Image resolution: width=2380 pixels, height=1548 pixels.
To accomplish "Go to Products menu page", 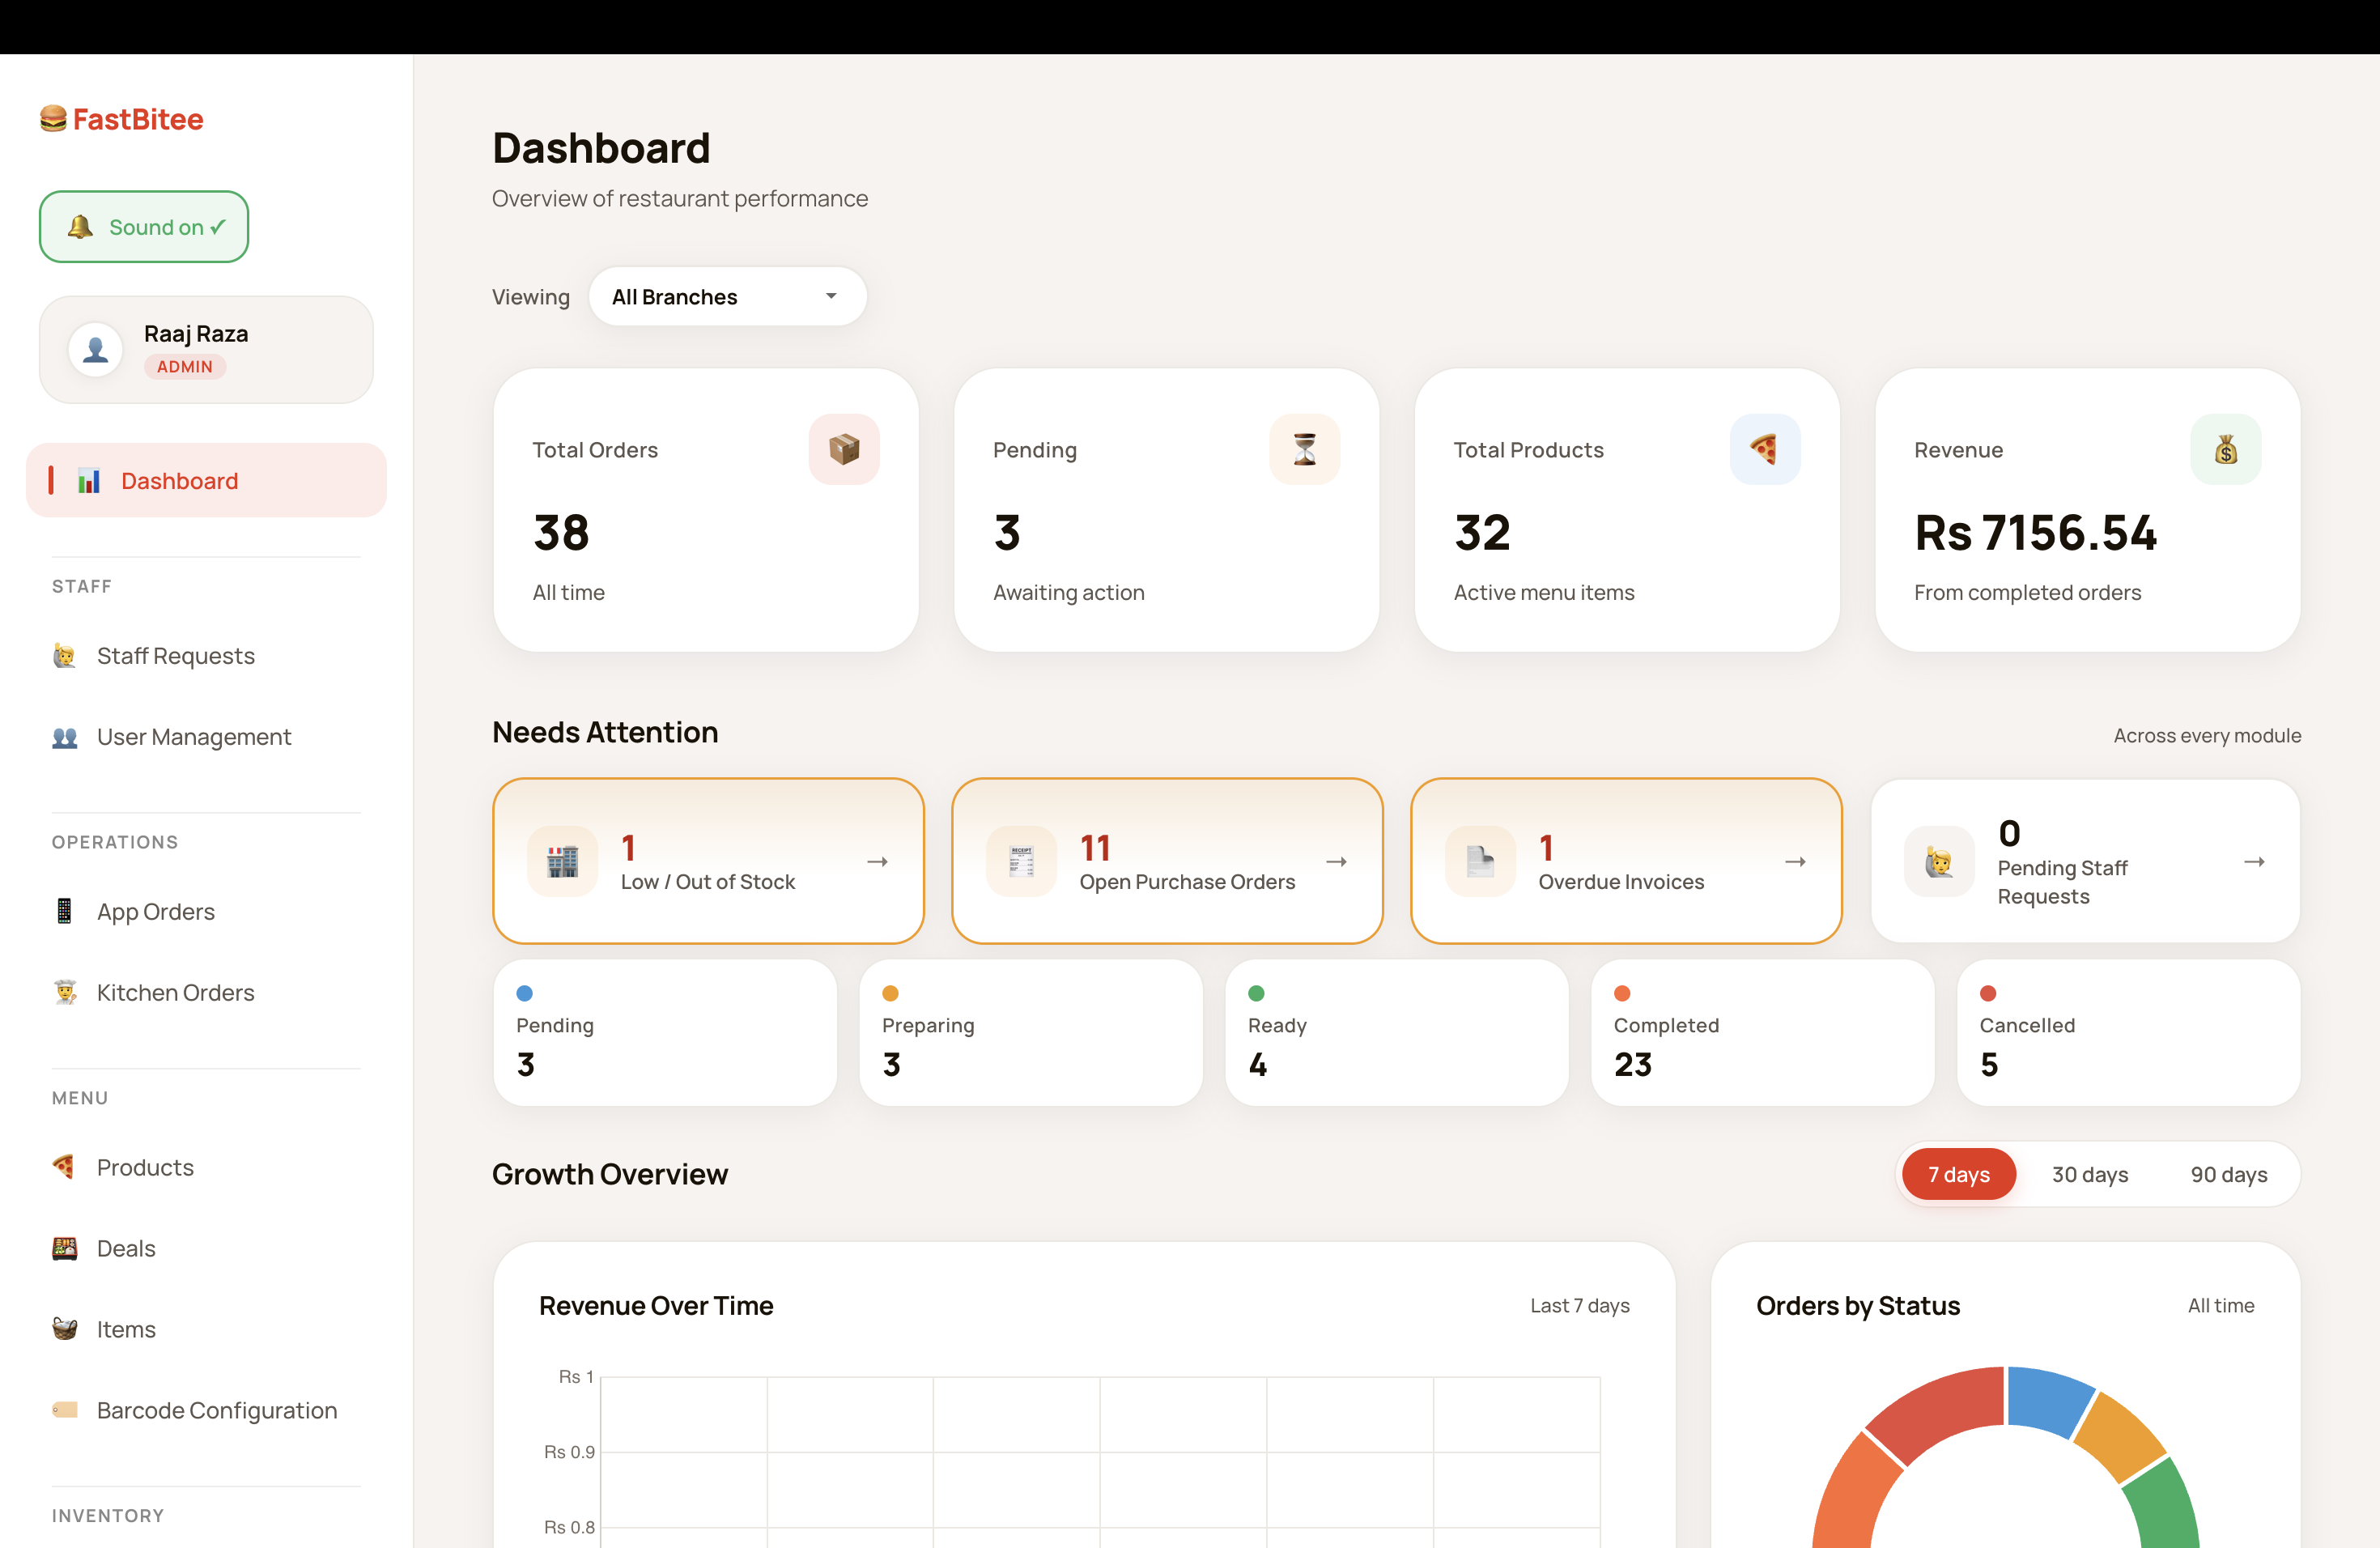I will point(206,1167).
